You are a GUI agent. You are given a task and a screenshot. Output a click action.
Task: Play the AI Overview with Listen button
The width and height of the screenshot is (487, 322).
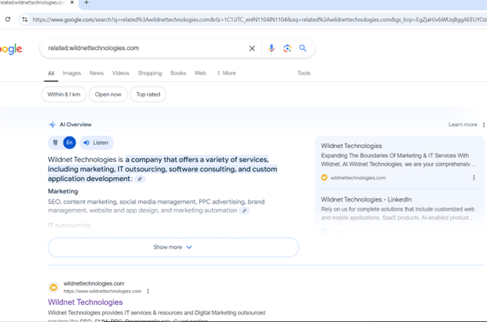tap(97, 143)
